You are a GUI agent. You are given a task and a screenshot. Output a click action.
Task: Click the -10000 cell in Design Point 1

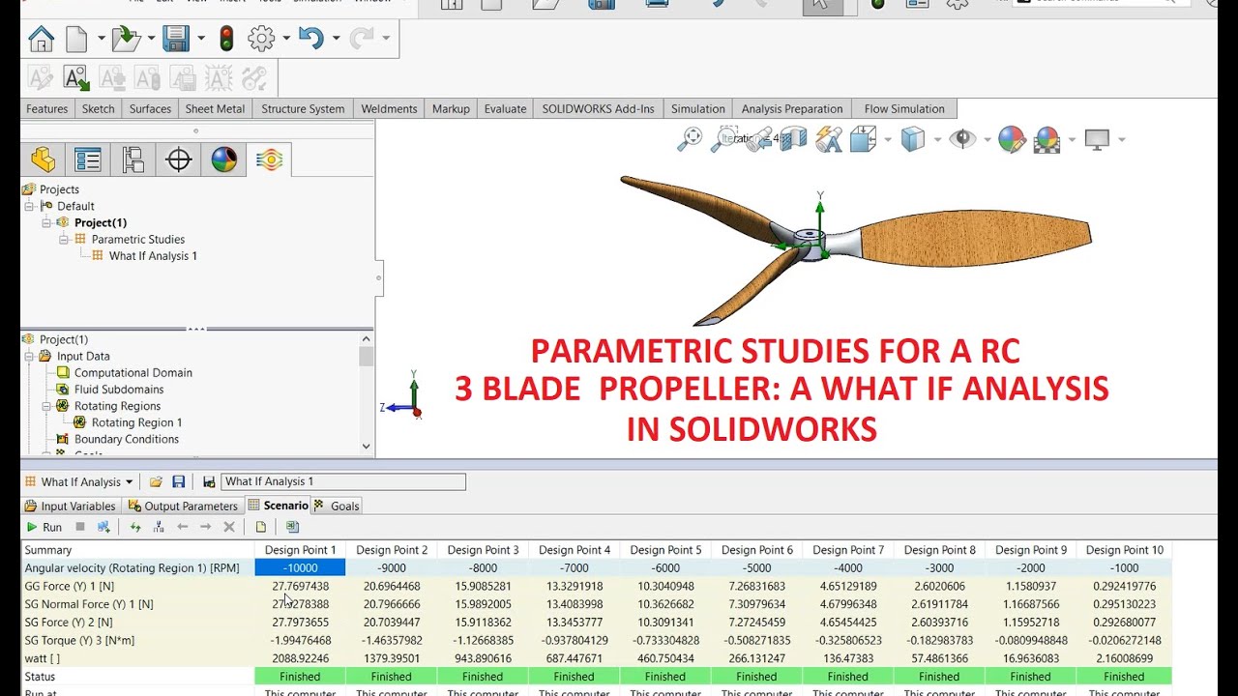click(x=300, y=568)
